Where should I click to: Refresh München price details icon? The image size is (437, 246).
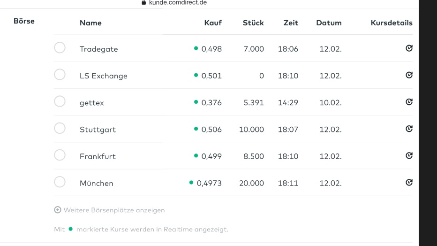409,183
